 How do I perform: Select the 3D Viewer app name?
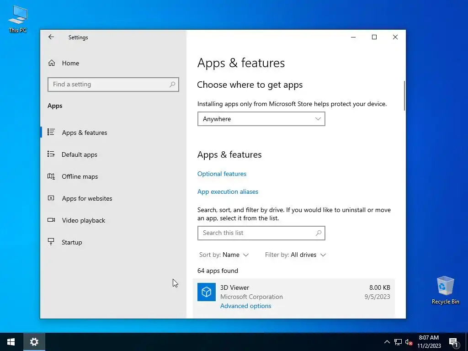coord(234,287)
